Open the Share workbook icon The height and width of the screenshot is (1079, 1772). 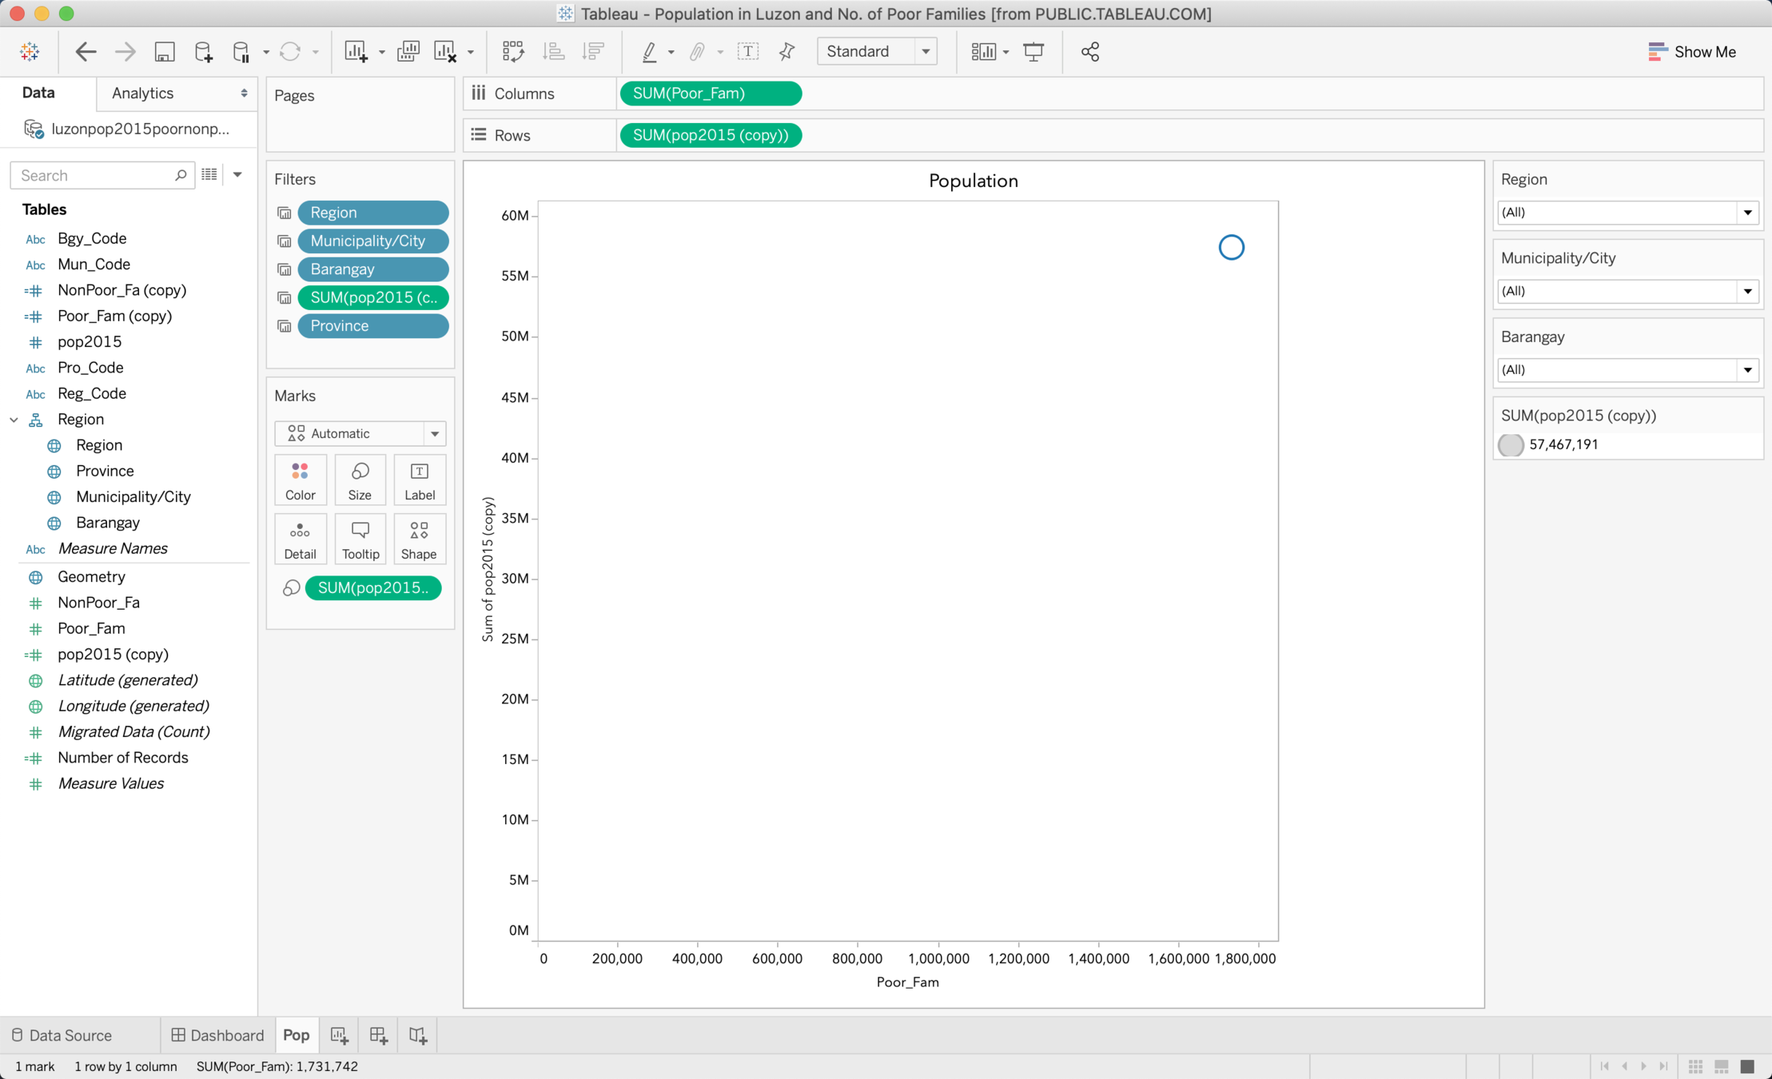click(x=1090, y=52)
